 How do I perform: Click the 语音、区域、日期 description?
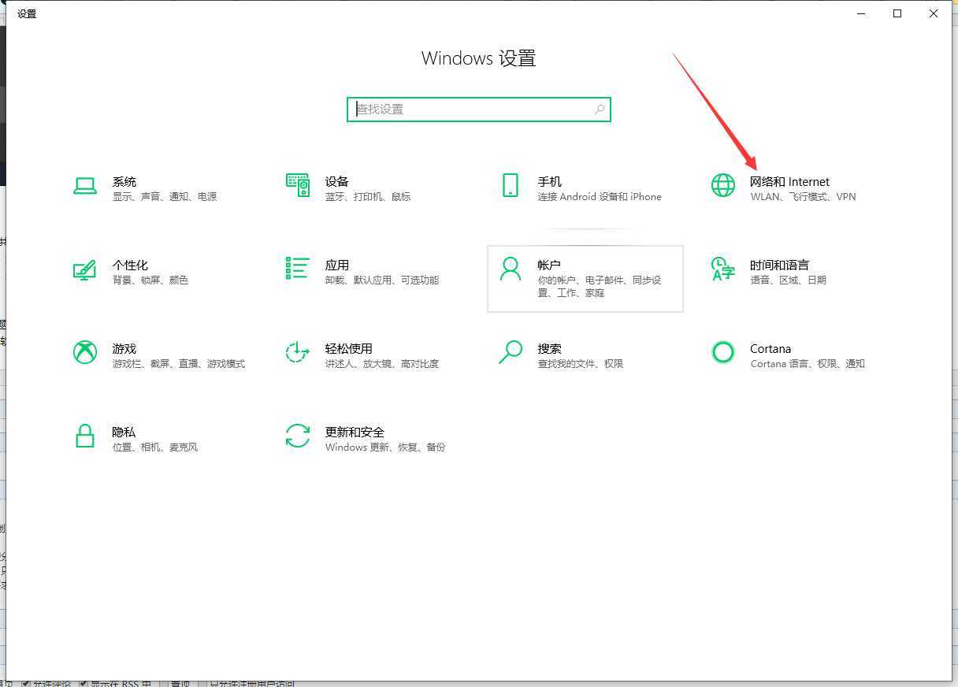[789, 280]
